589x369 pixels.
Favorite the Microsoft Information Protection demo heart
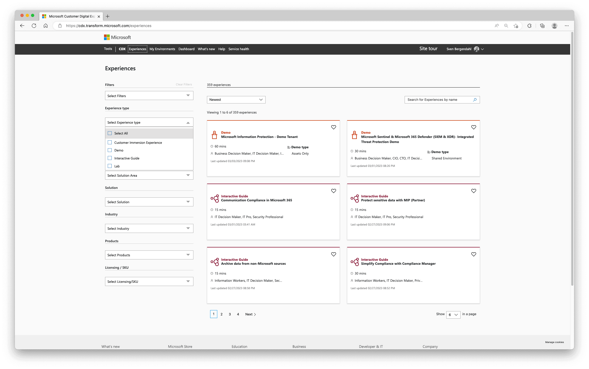pos(334,127)
